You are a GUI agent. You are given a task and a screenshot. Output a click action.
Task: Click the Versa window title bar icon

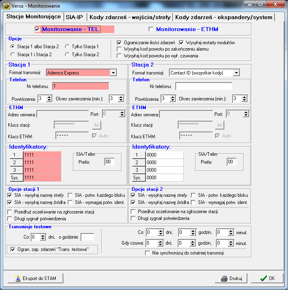6,5
